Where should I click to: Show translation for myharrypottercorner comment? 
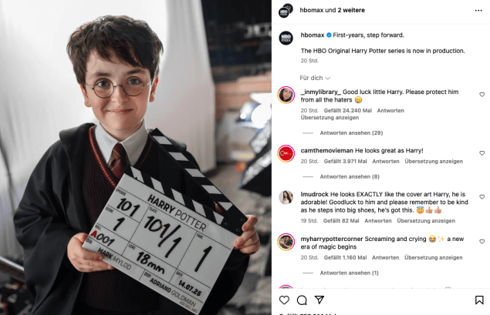[433, 257]
